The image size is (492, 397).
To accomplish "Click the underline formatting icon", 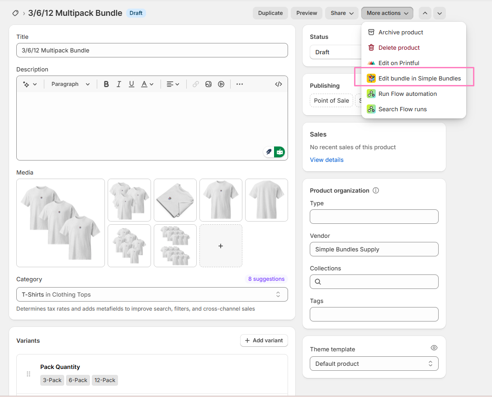I will click(132, 84).
